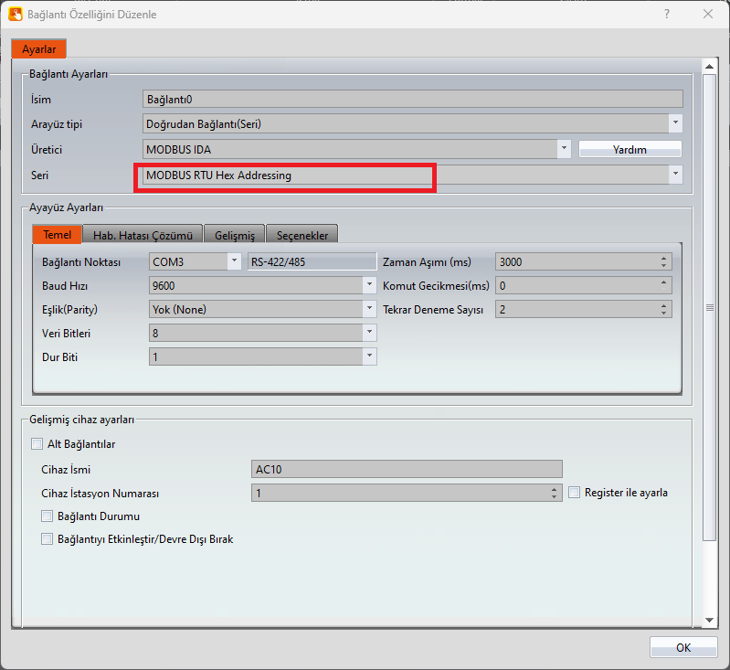
Task: Expand the Eşlik(Parity) dropdown
Action: coord(369,309)
